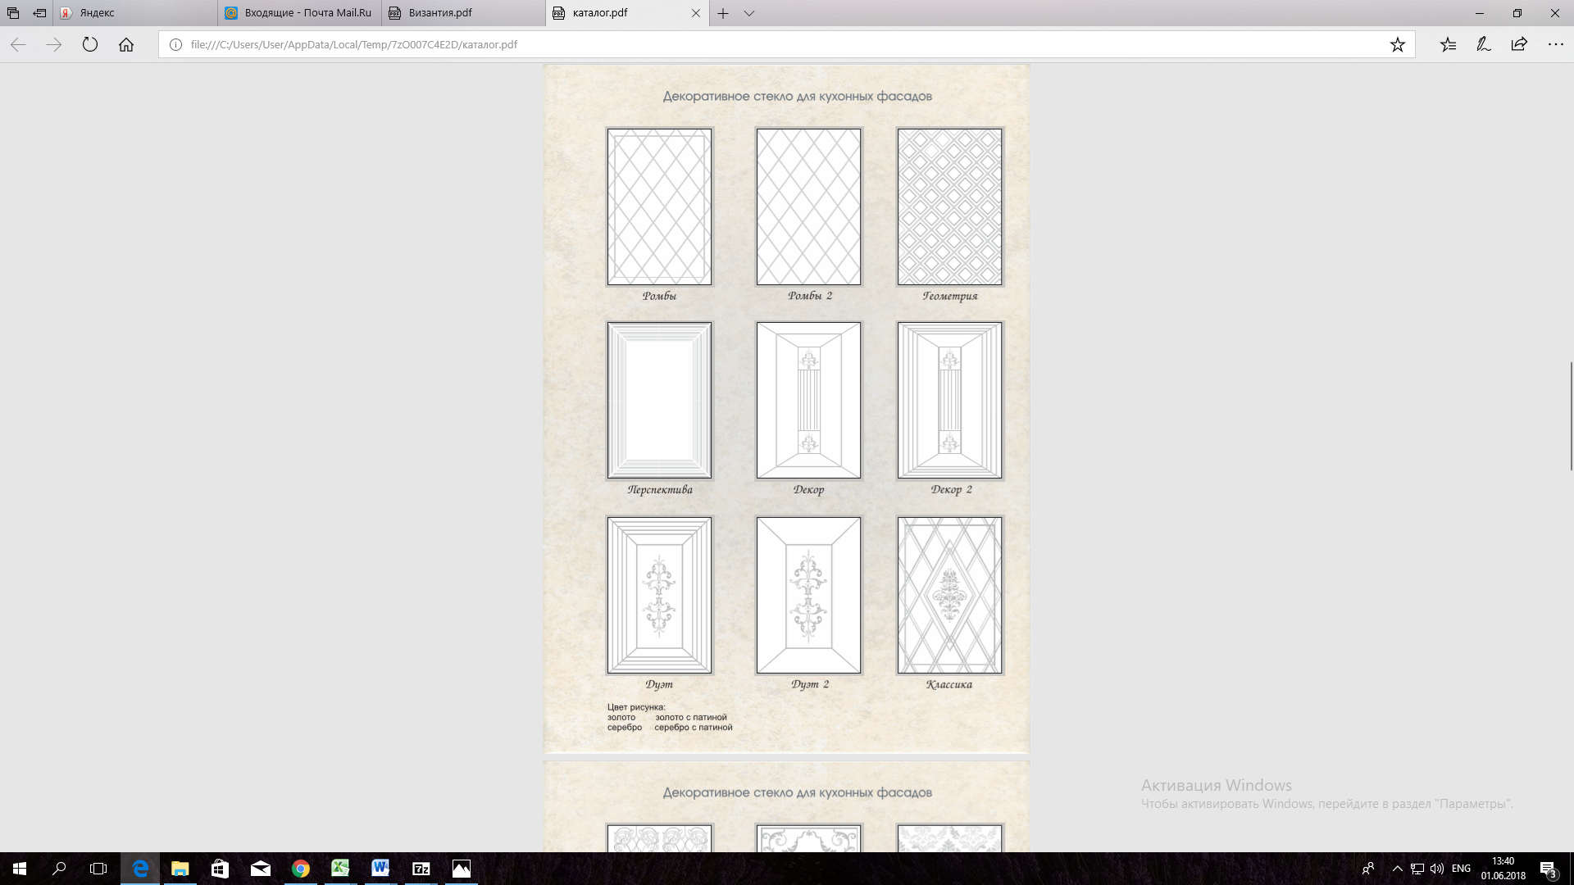Viewport: 1574px width, 885px height.
Task: Show tabs you've set aside icon
Action: pyautogui.click(x=13, y=13)
